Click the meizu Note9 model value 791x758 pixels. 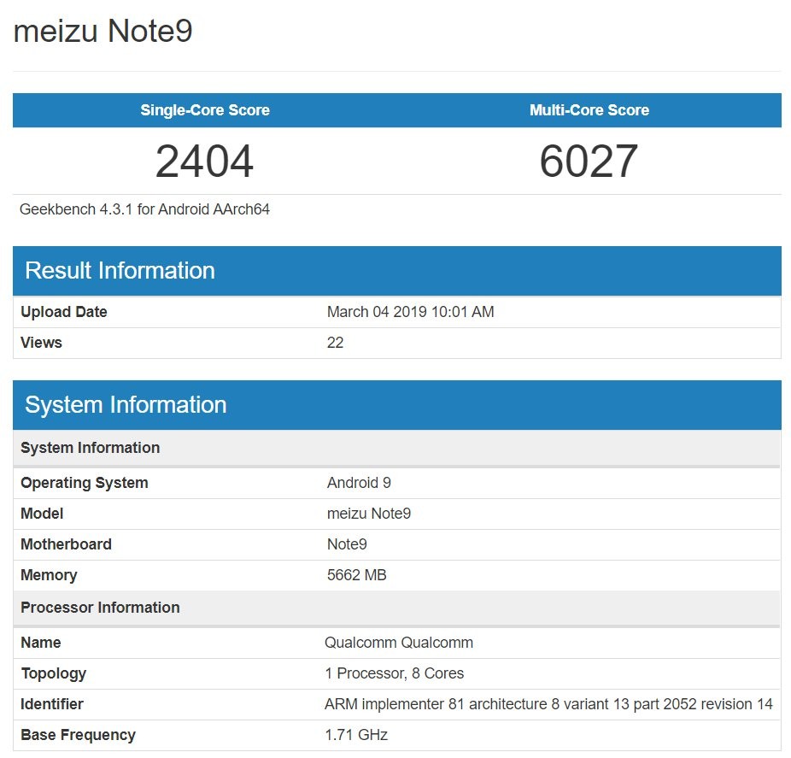click(x=369, y=514)
